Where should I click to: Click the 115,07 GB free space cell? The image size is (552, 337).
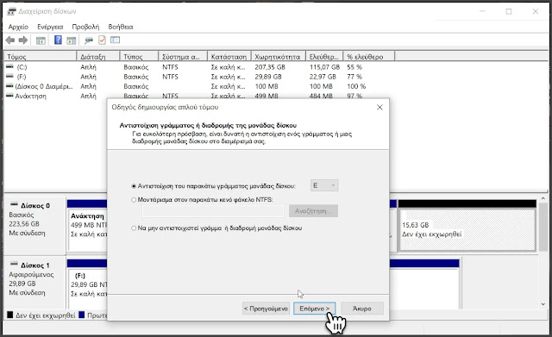324,67
